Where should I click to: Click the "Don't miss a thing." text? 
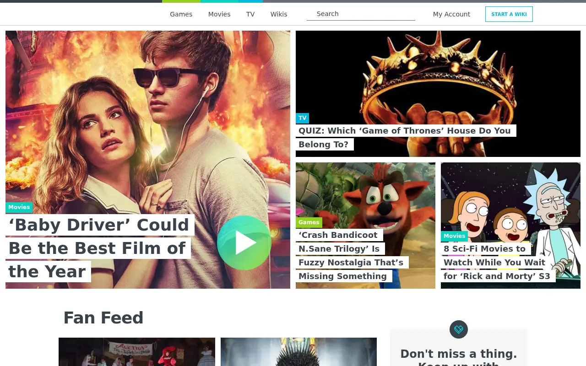[459, 354]
